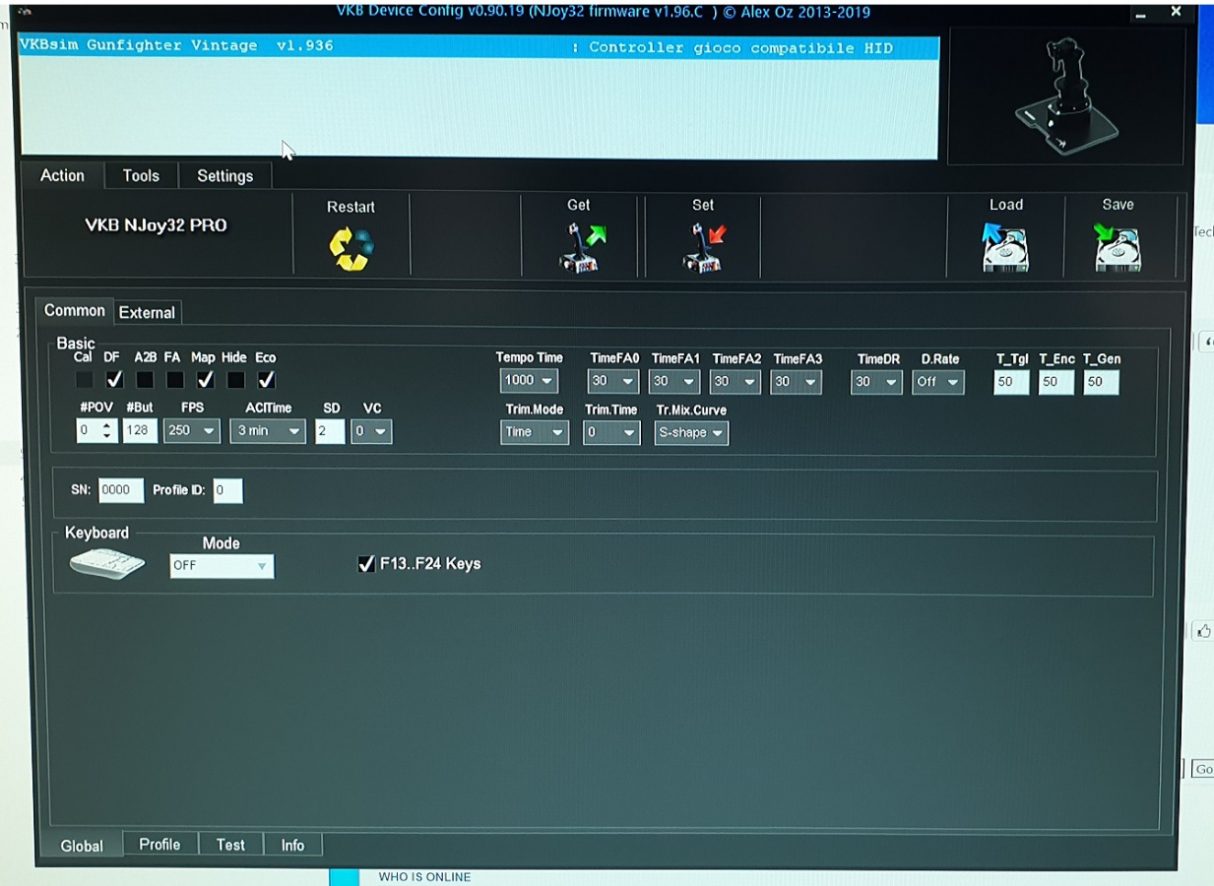Click the keyboard icon in Keyboard section

107,564
